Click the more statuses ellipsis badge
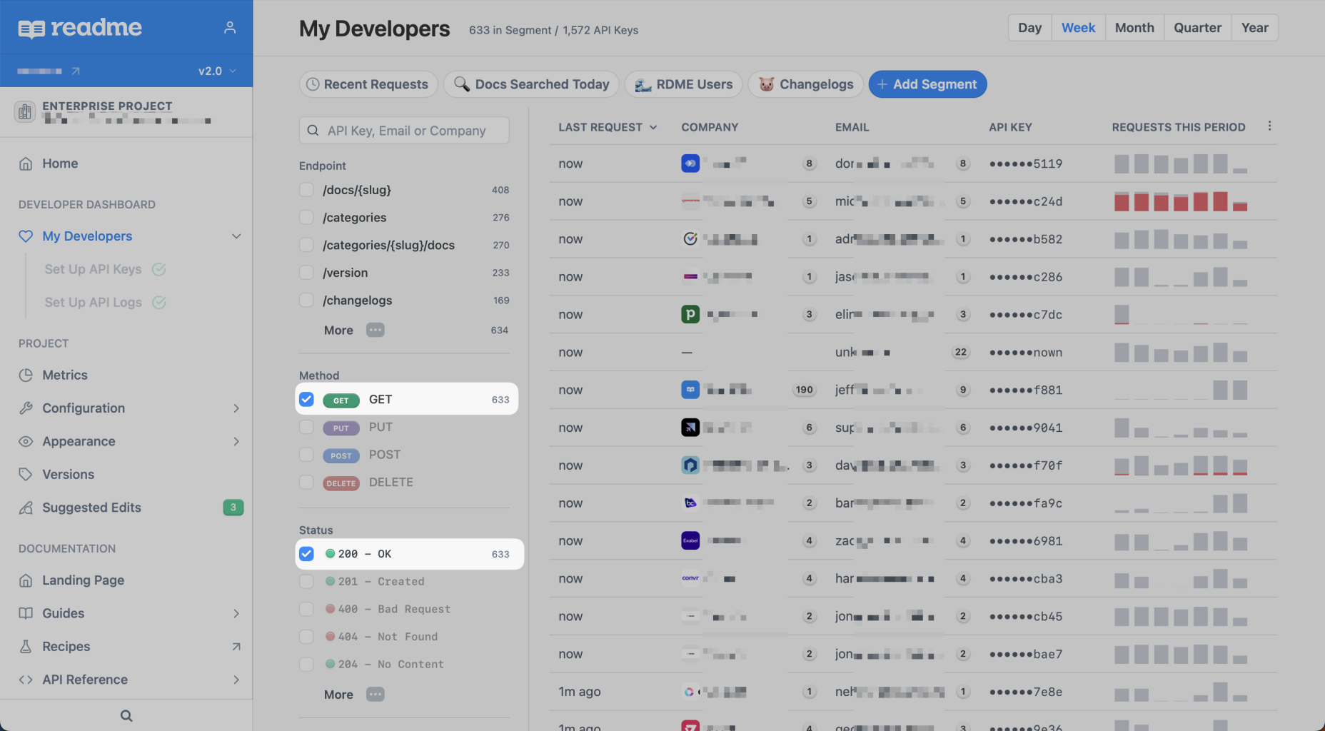This screenshot has height=731, width=1325. pyautogui.click(x=376, y=694)
